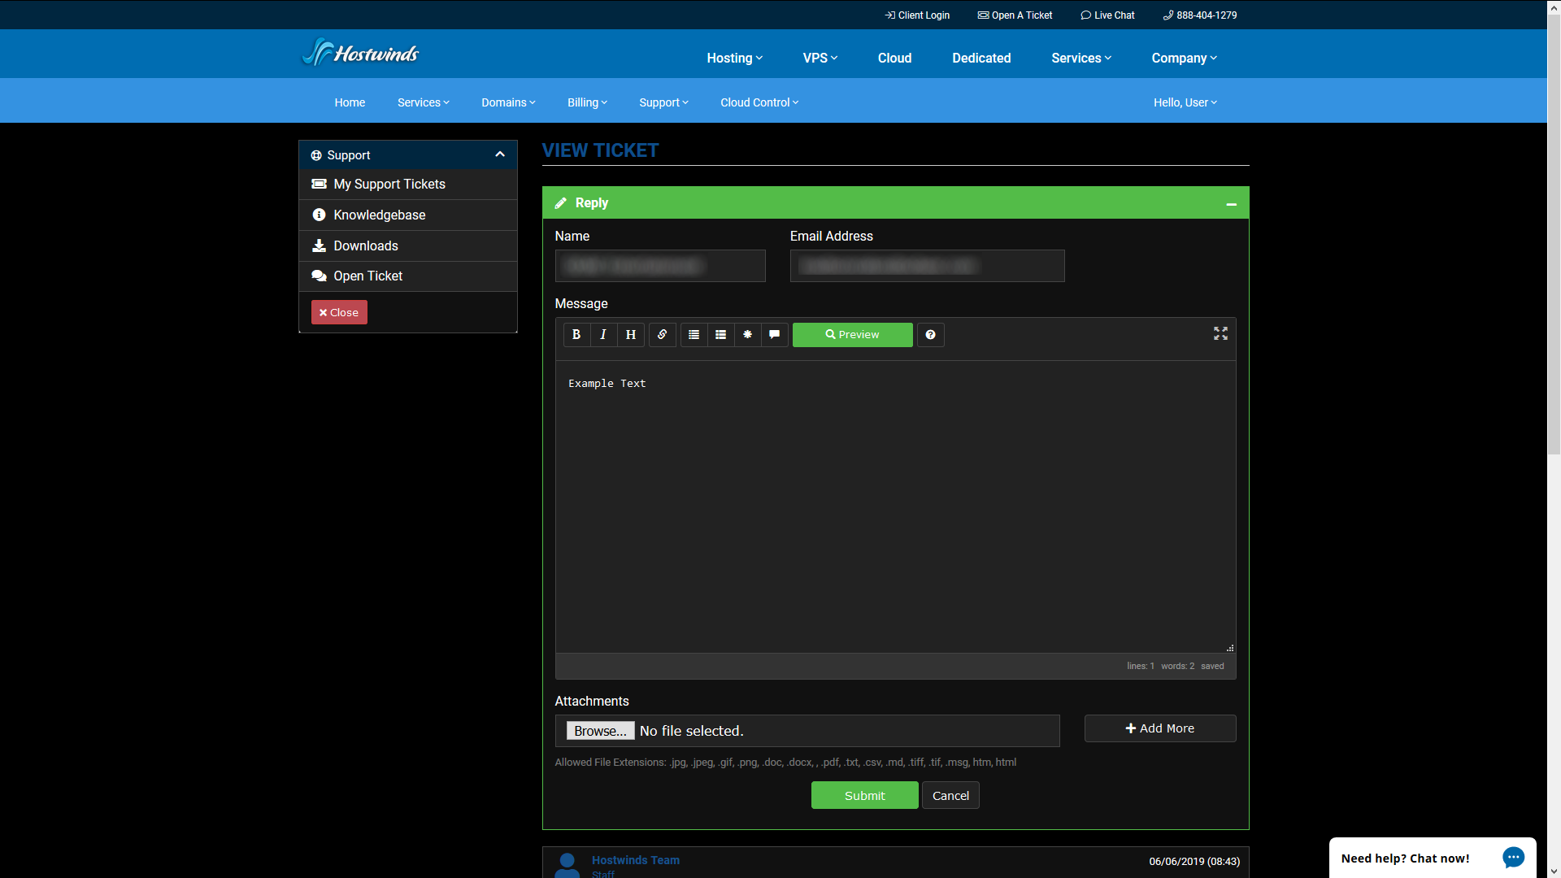Preview the message
This screenshot has height=878, width=1561.
[x=852, y=335]
